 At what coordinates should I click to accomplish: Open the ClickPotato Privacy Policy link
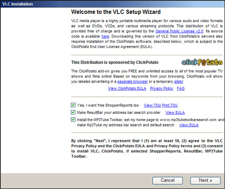pyautogui.click(x=162, y=88)
